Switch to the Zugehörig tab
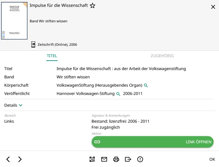 [162, 56]
